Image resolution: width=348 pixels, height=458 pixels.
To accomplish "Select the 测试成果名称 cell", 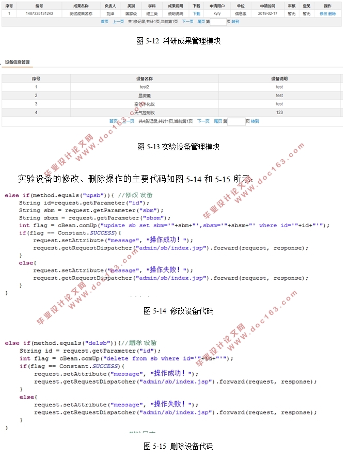I will (81, 13).
